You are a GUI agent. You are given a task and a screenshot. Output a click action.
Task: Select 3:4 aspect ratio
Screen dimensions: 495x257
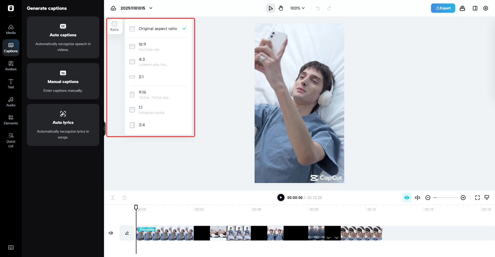coord(158,125)
